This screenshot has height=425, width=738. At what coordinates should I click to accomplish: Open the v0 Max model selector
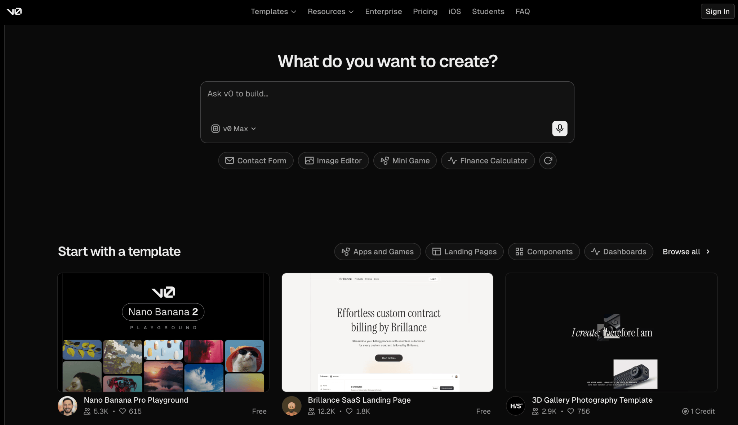click(234, 128)
